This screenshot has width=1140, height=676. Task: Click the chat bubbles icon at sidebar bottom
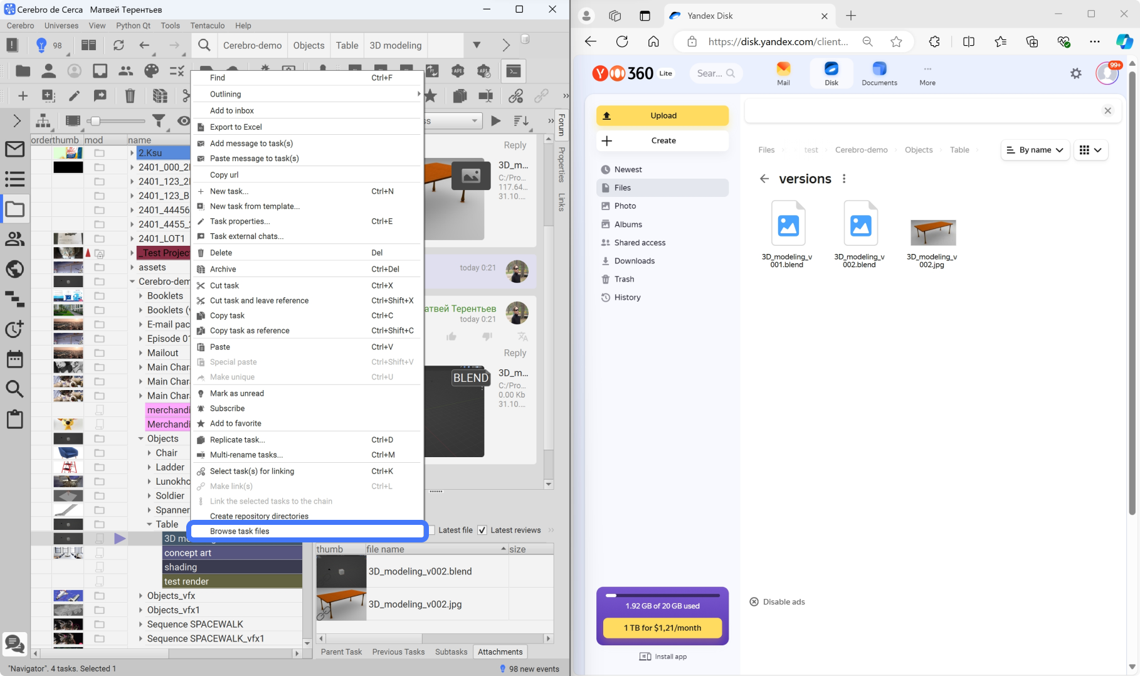click(x=14, y=643)
